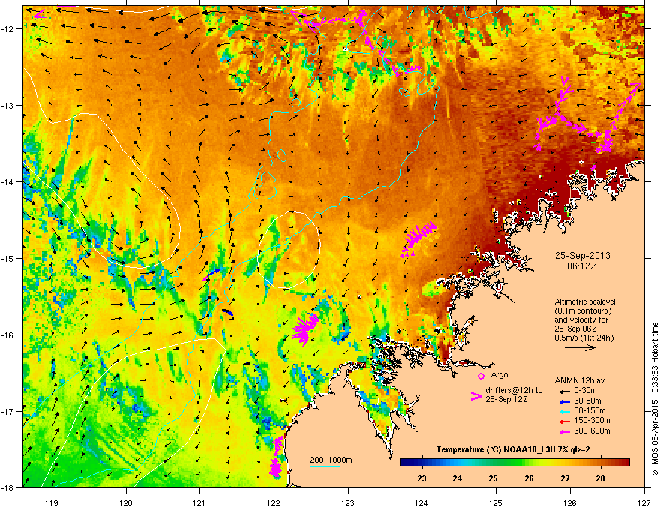This screenshot has height=510, width=660.
Task: Click the latitude axis label -14
Action: click(x=7, y=181)
